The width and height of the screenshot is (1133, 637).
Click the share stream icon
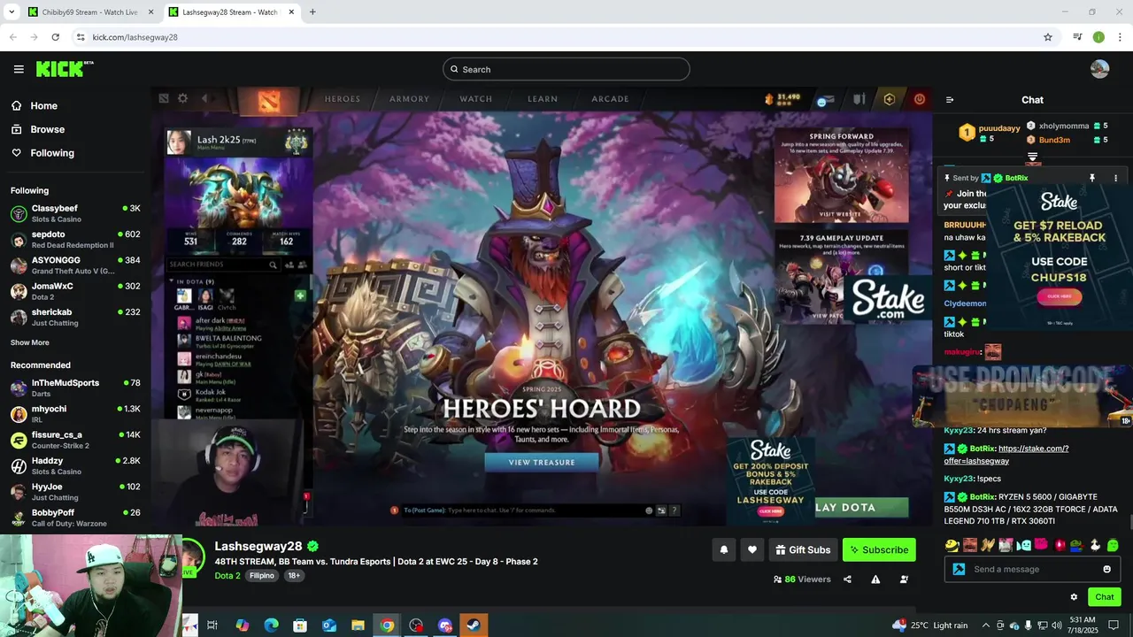(x=847, y=579)
